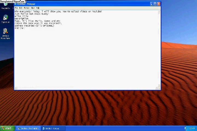Click the vertical scrollbar up arrow

[159, 12]
